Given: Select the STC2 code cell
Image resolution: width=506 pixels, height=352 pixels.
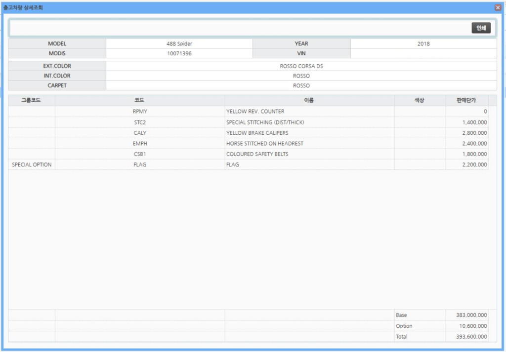Looking at the screenshot, I should (140, 122).
